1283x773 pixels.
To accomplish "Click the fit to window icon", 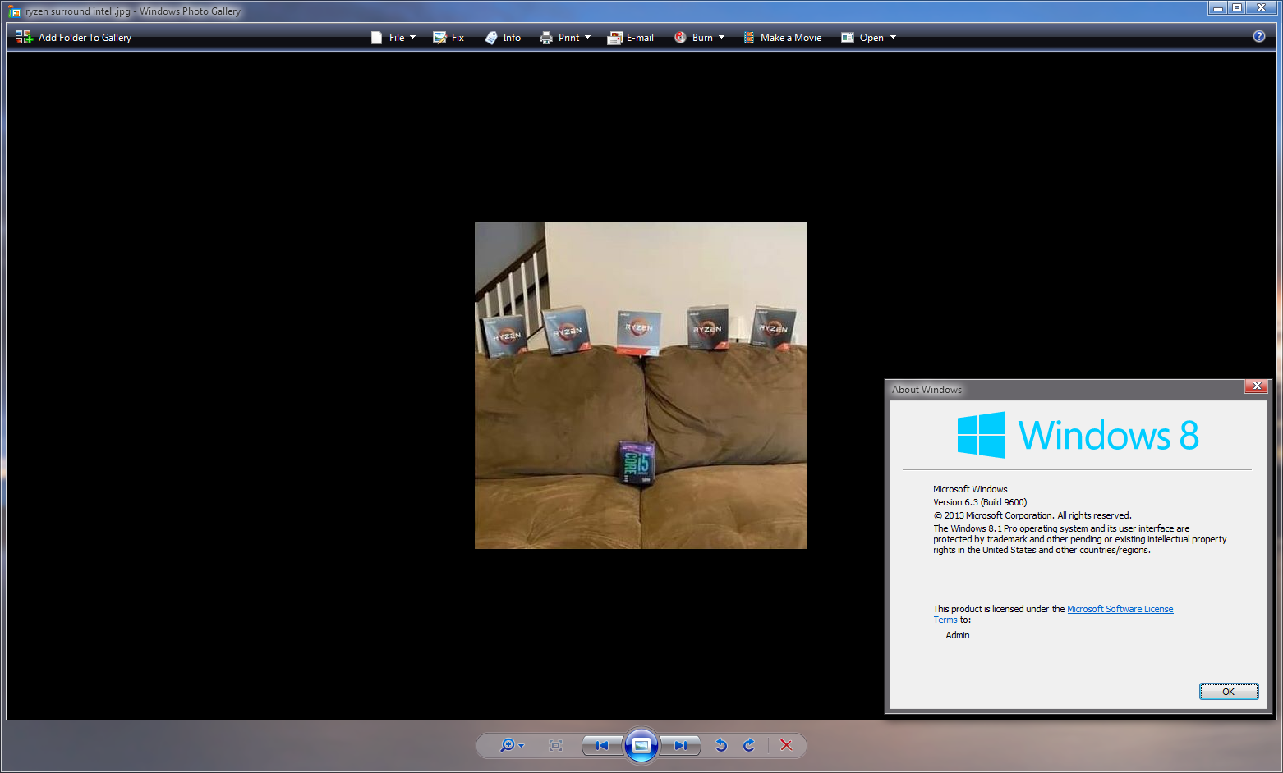I will click(555, 745).
